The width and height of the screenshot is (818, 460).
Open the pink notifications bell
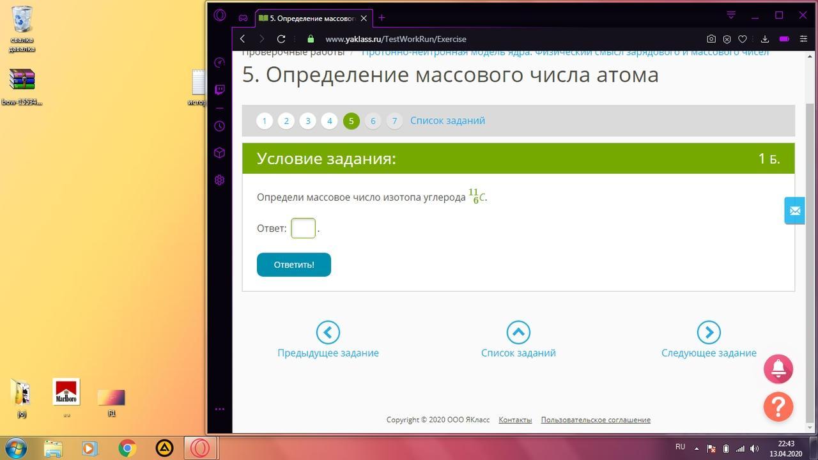click(x=778, y=369)
